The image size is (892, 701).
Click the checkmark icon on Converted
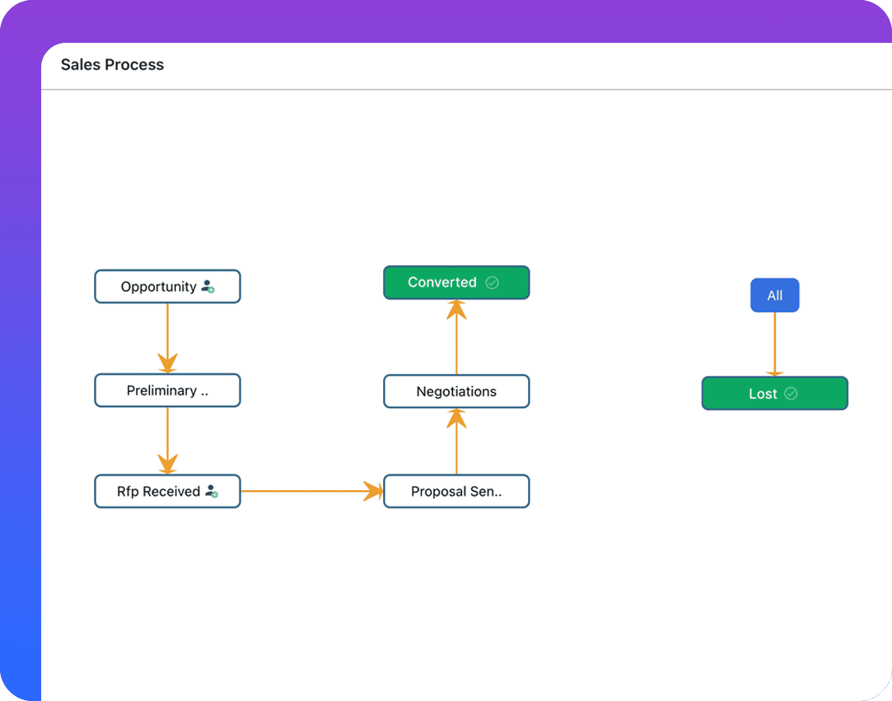(x=492, y=283)
